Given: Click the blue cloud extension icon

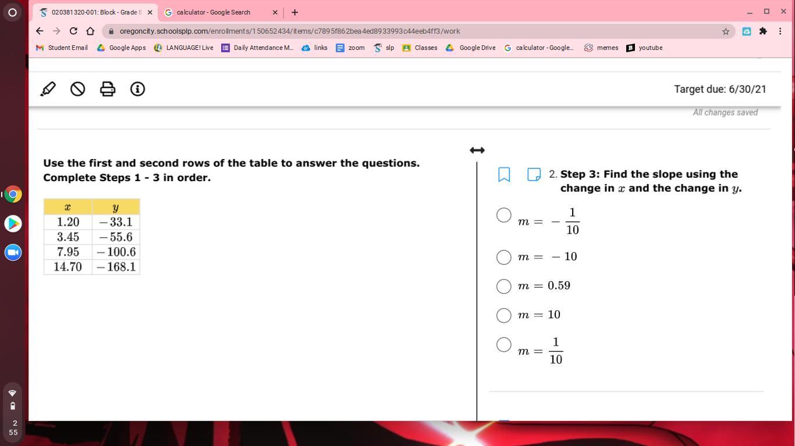Looking at the screenshot, I should tap(747, 31).
